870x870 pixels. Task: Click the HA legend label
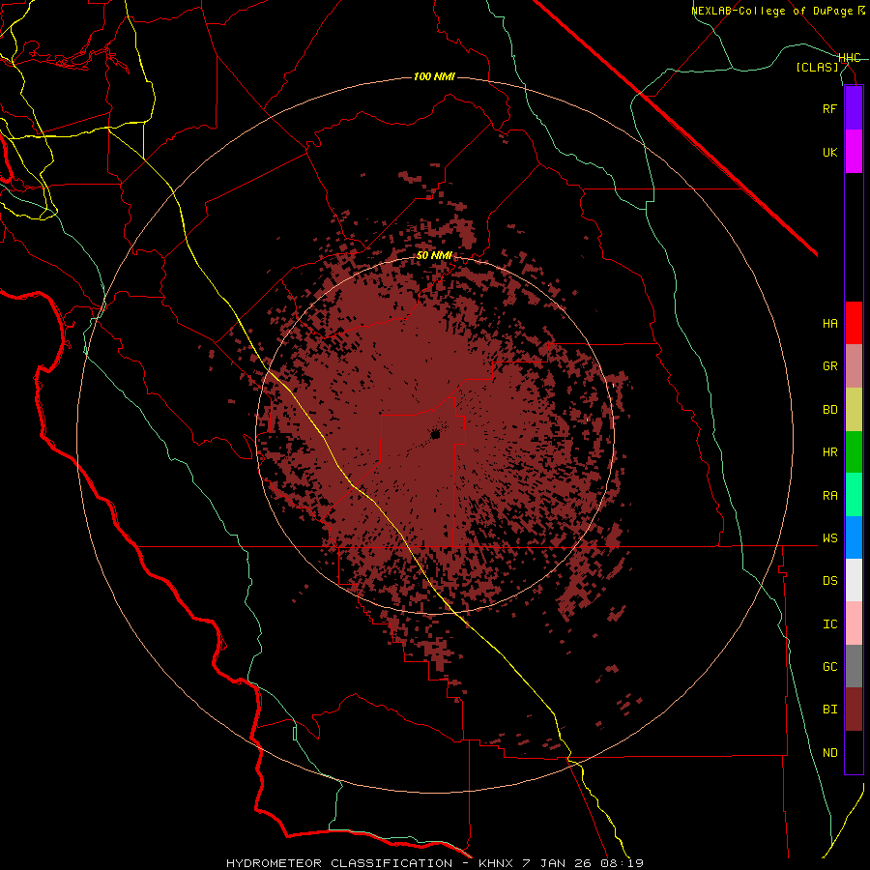[x=829, y=324]
